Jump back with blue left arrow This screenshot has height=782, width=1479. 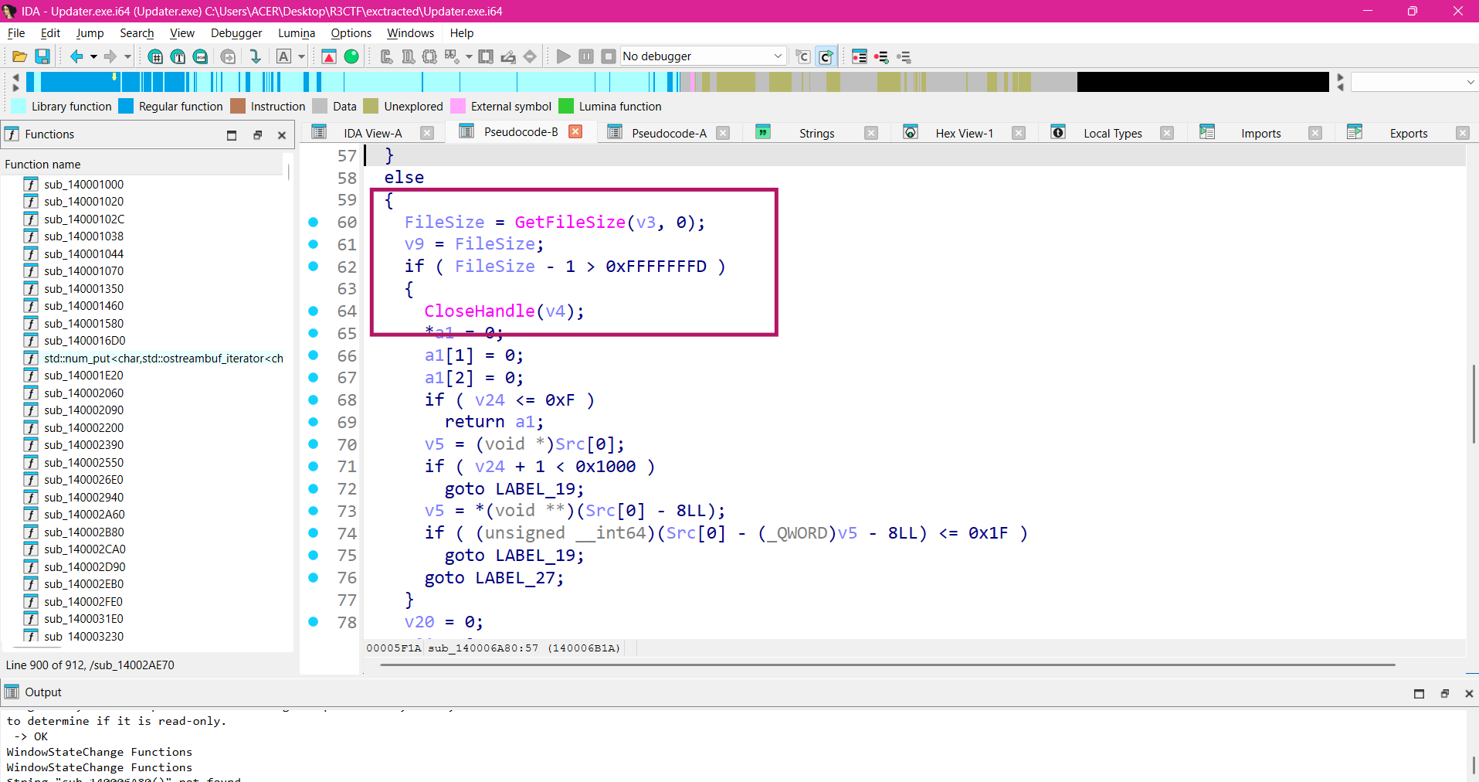click(76, 56)
